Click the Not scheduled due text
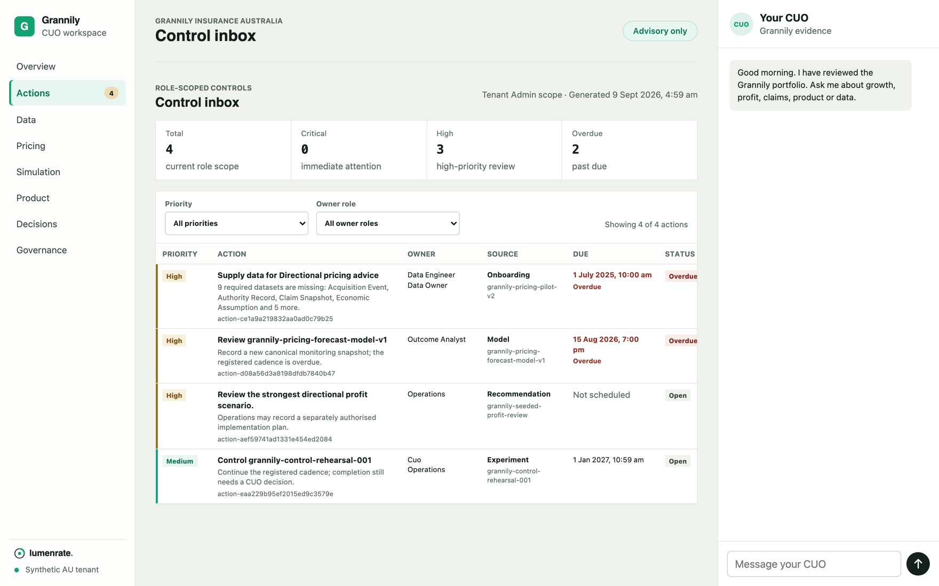Screen dimensions: 939x586 [x=601, y=395]
